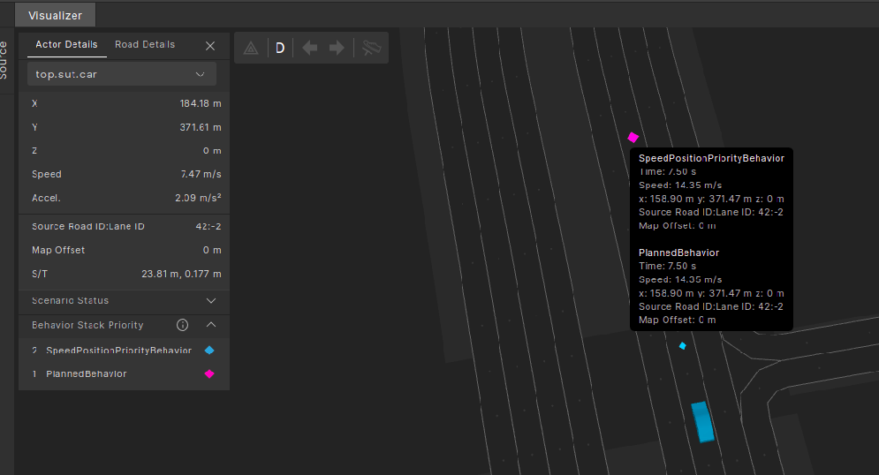Expand the Scenario Status section
The image size is (879, 475).
tap(210, 301)
